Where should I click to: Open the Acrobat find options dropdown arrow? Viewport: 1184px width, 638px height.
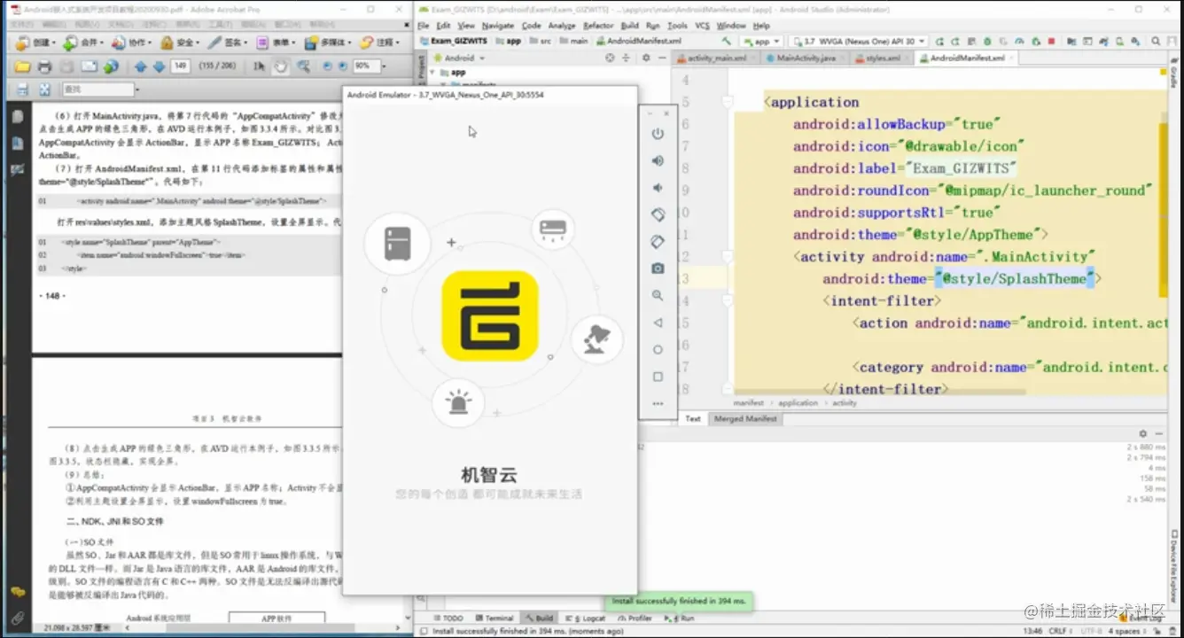136,89
